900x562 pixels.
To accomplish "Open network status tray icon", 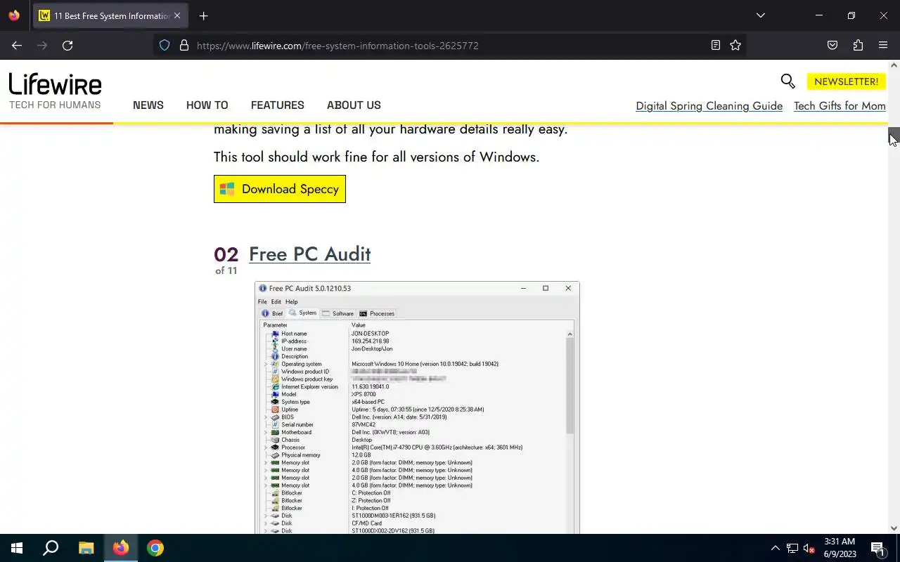I will tap(792, 548).
